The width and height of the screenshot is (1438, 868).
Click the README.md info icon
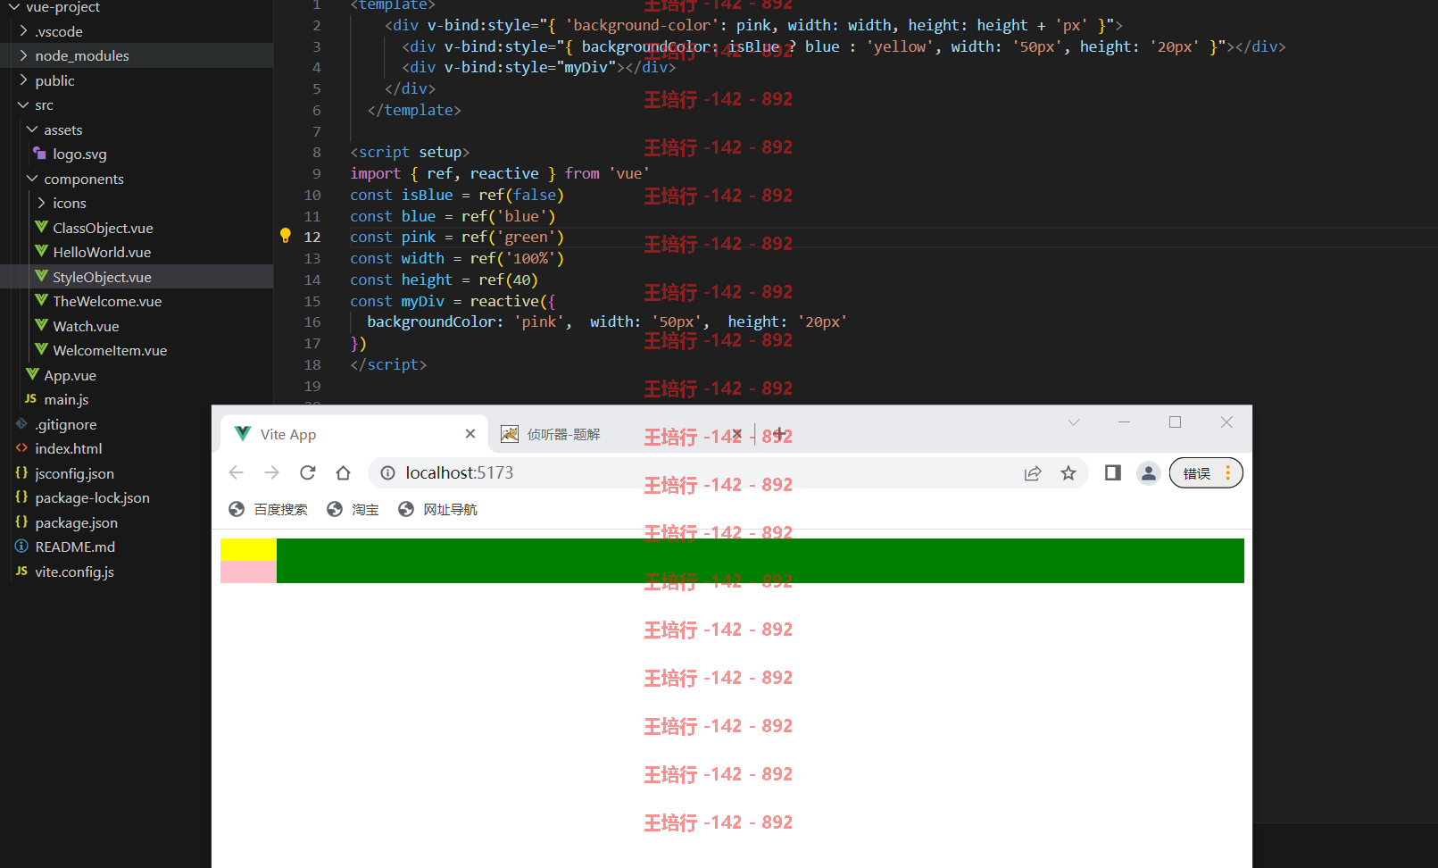pos(22,547)
